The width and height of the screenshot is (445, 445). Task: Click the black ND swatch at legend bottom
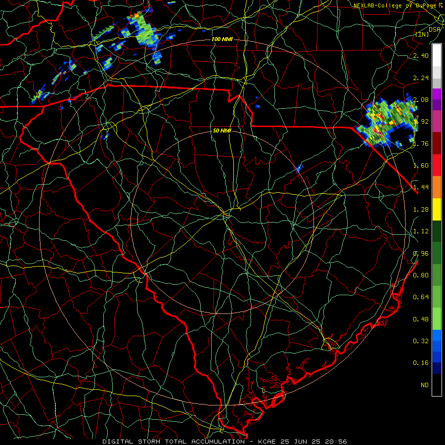[x=437, y=385]
